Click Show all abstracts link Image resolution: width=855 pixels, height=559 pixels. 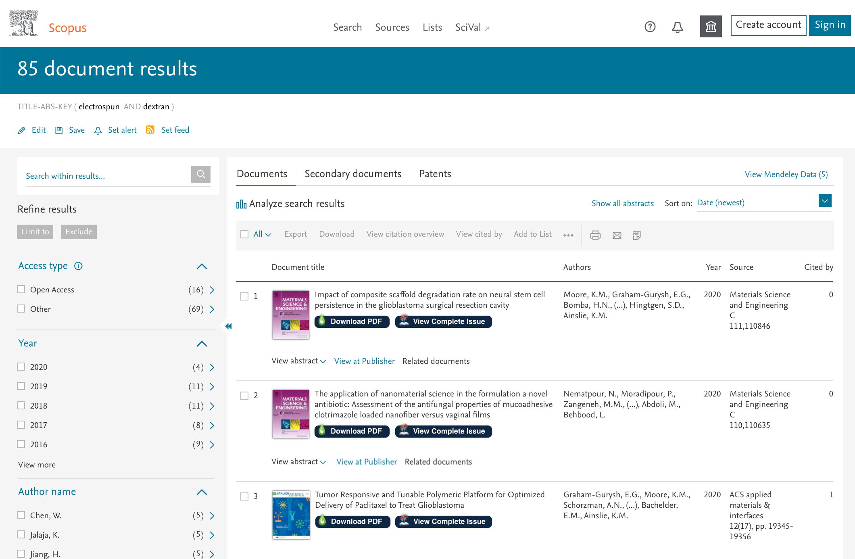pyautogui.click(x=622, y=203)
